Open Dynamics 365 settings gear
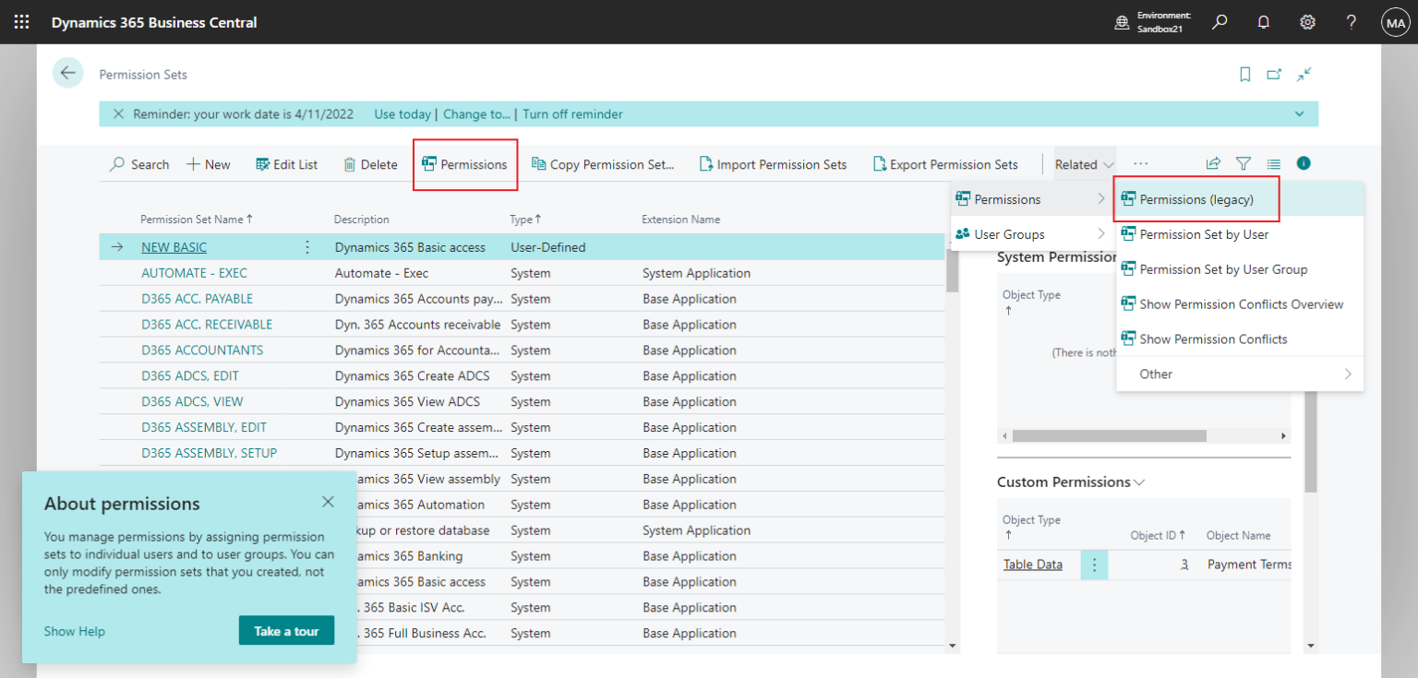1418x678 pixels. click(1307, 21)
